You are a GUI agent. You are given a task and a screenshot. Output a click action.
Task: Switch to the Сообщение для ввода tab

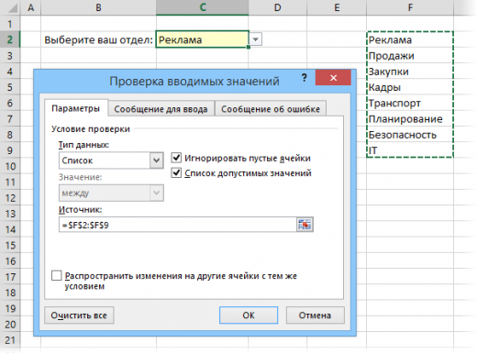(161, 109)
